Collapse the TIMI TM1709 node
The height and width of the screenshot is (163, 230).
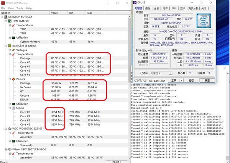[6, 21]
